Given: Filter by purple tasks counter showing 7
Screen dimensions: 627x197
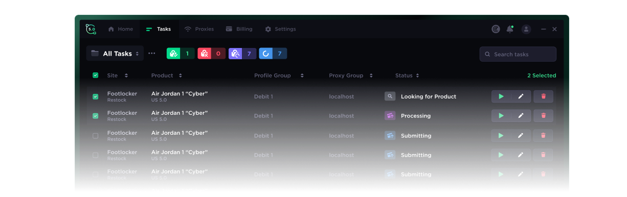Looking at the screenshot, I should click(x=242, y=54).
